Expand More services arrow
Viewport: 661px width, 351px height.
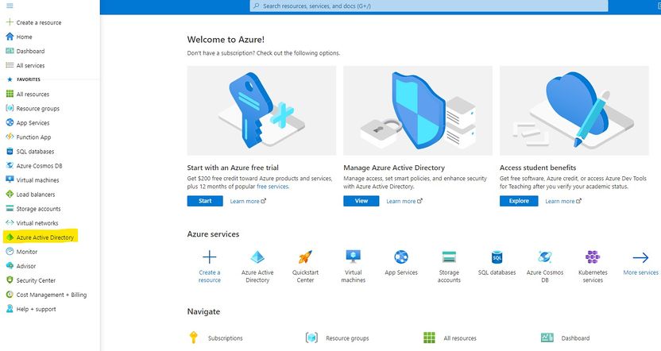tap(640, 257)
